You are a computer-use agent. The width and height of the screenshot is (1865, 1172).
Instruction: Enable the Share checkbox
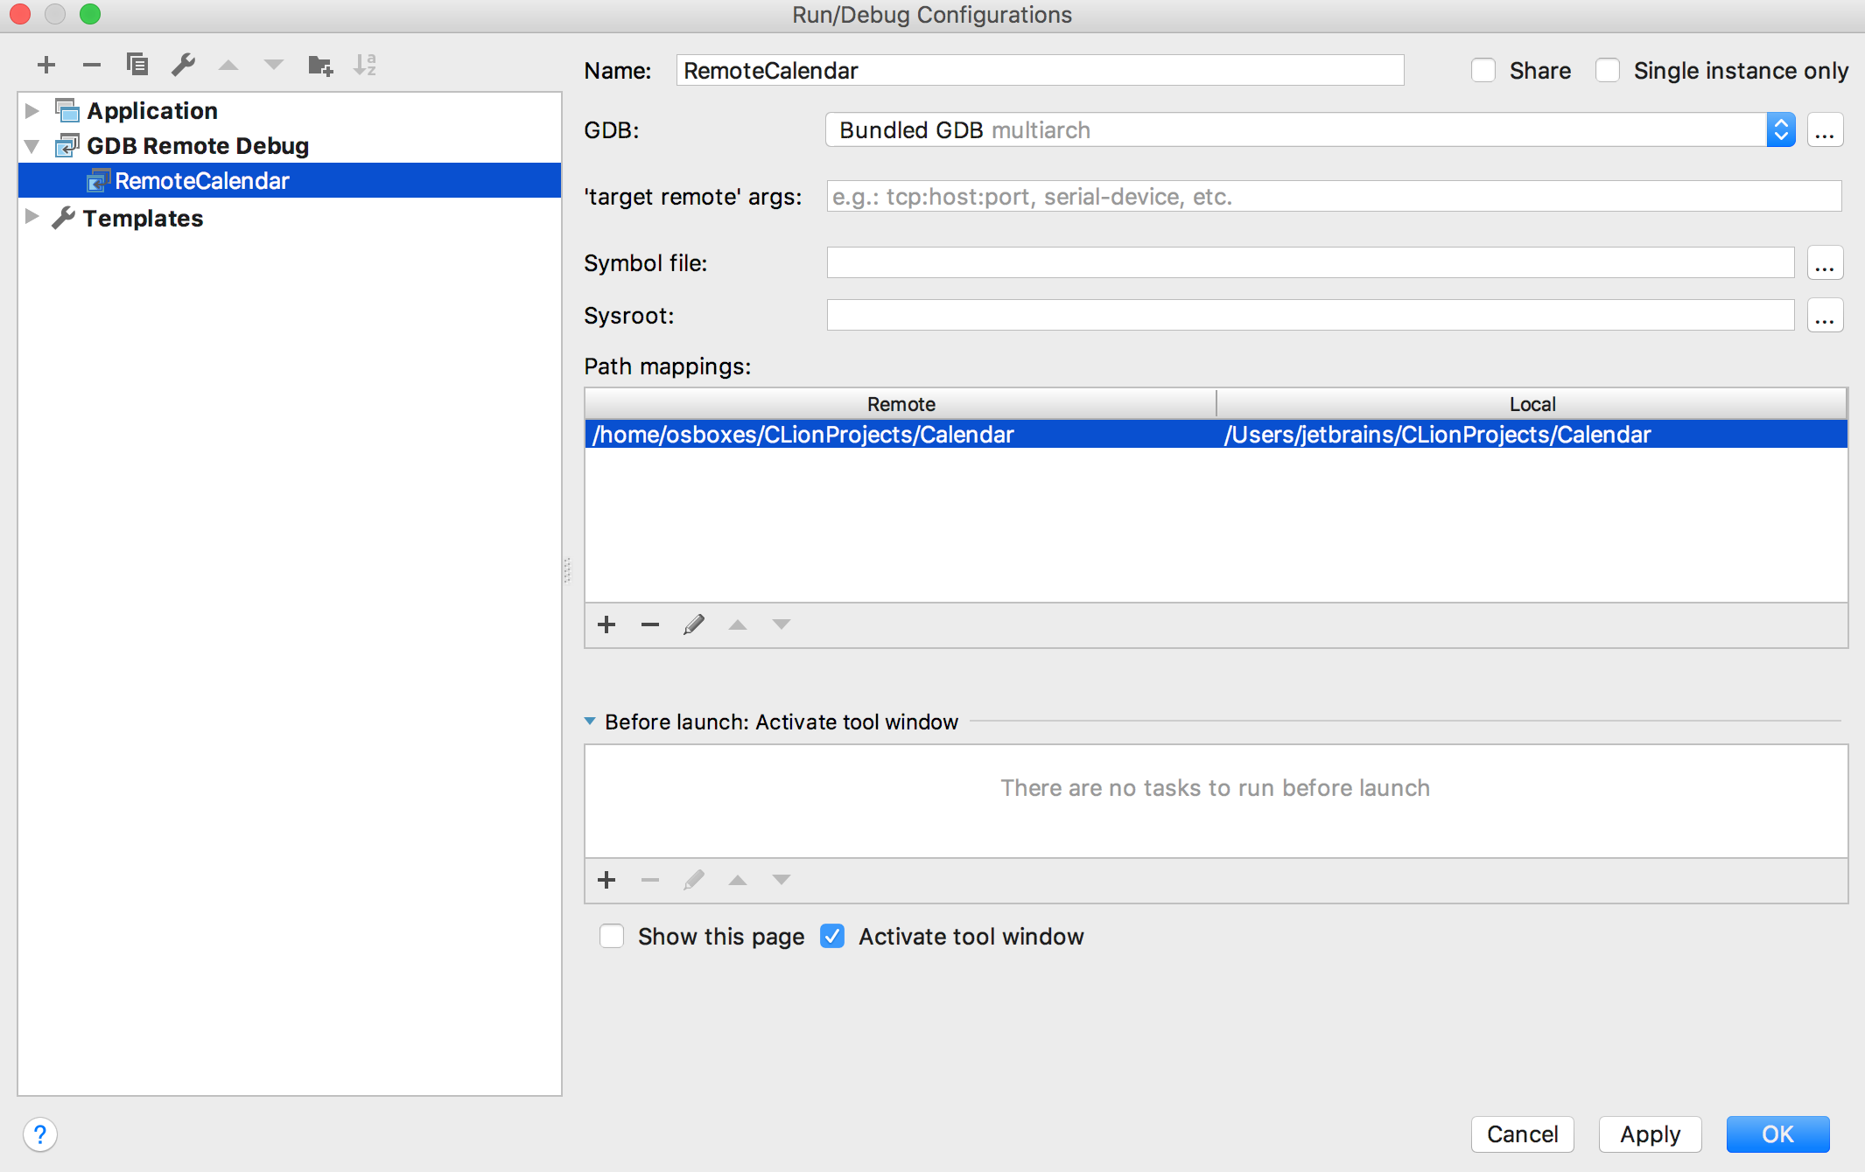click(x=1483, y=71)
